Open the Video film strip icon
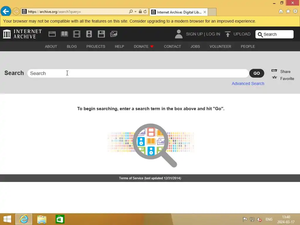 pos(77,34)
